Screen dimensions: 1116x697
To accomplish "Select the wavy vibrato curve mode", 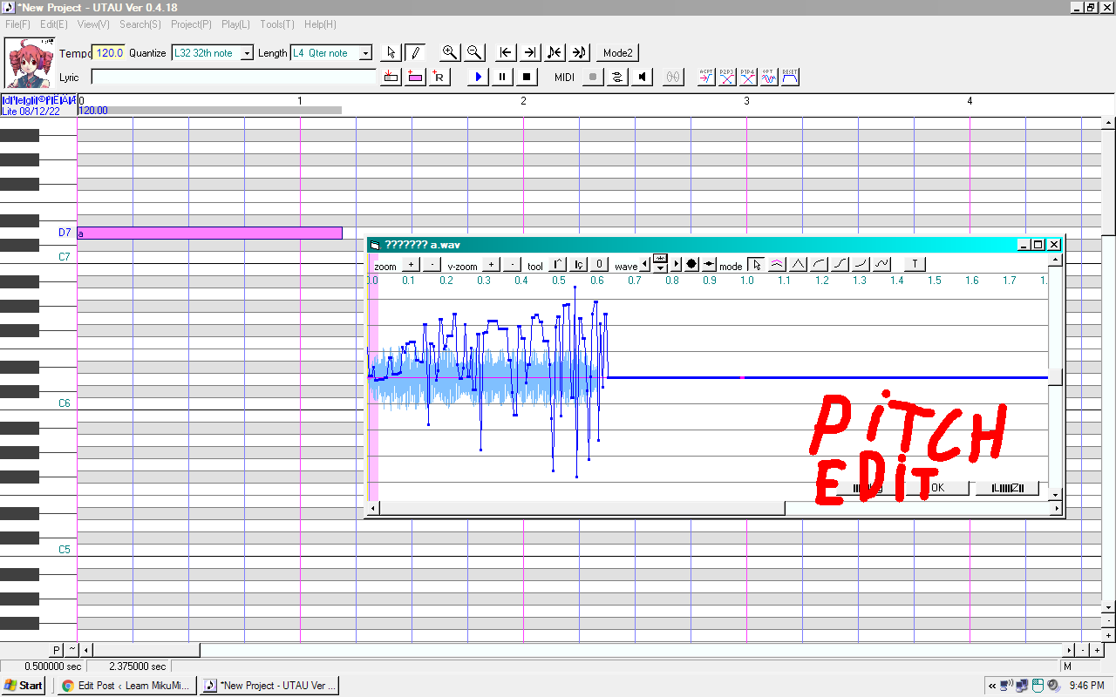I will pos(882,264).
